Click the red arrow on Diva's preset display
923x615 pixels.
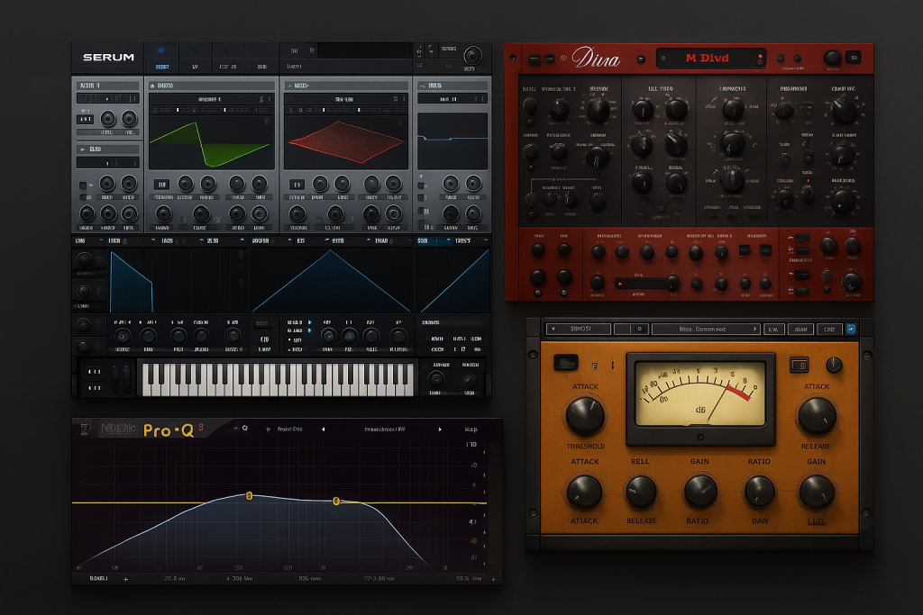(x=760, y=59)
